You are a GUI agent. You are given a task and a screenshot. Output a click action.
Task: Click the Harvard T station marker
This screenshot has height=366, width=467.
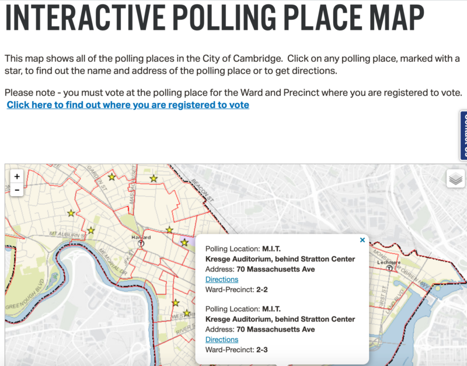tap(141, 243)
